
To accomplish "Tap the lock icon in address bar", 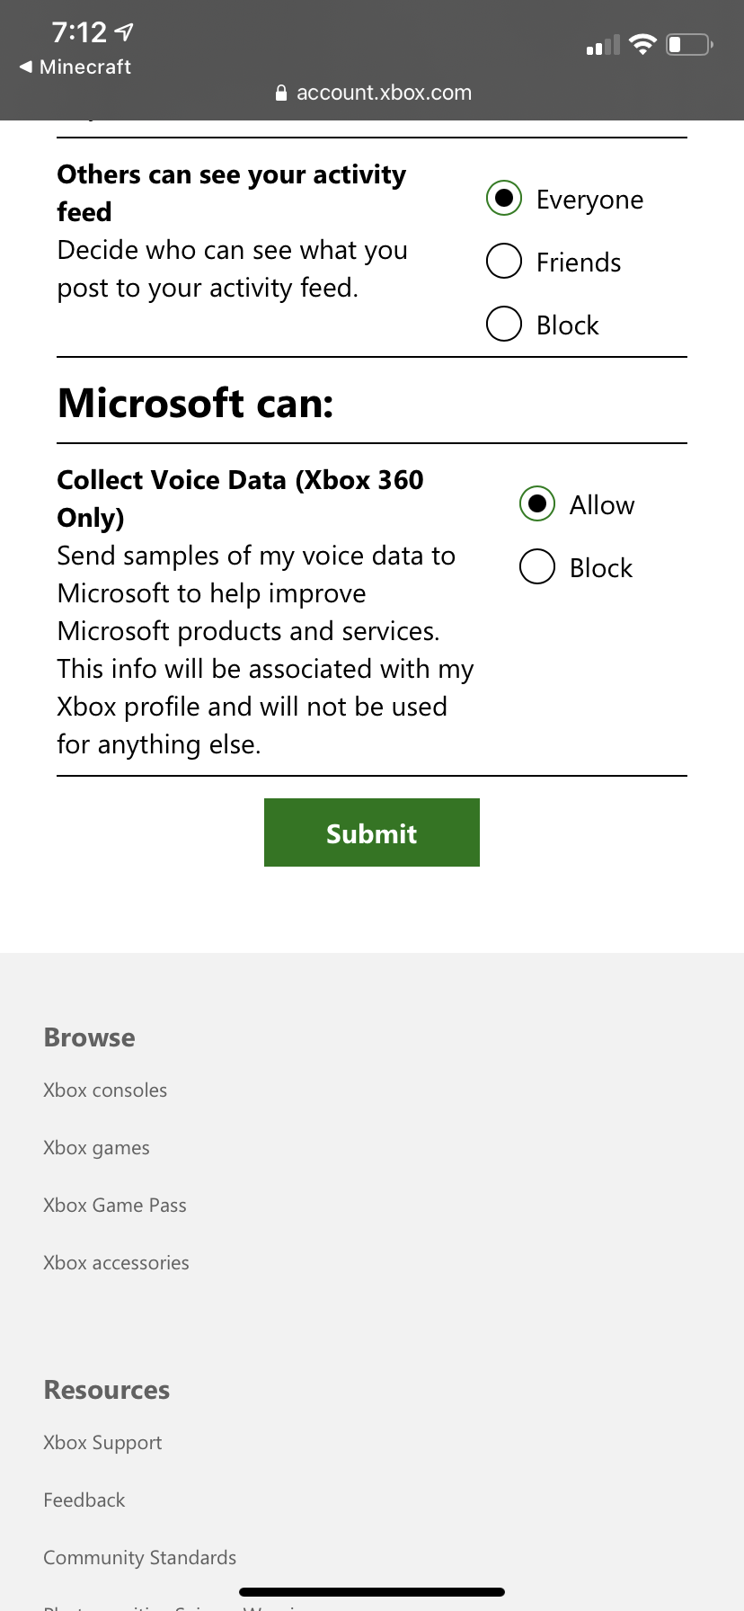I will click(x=281, y=93).
